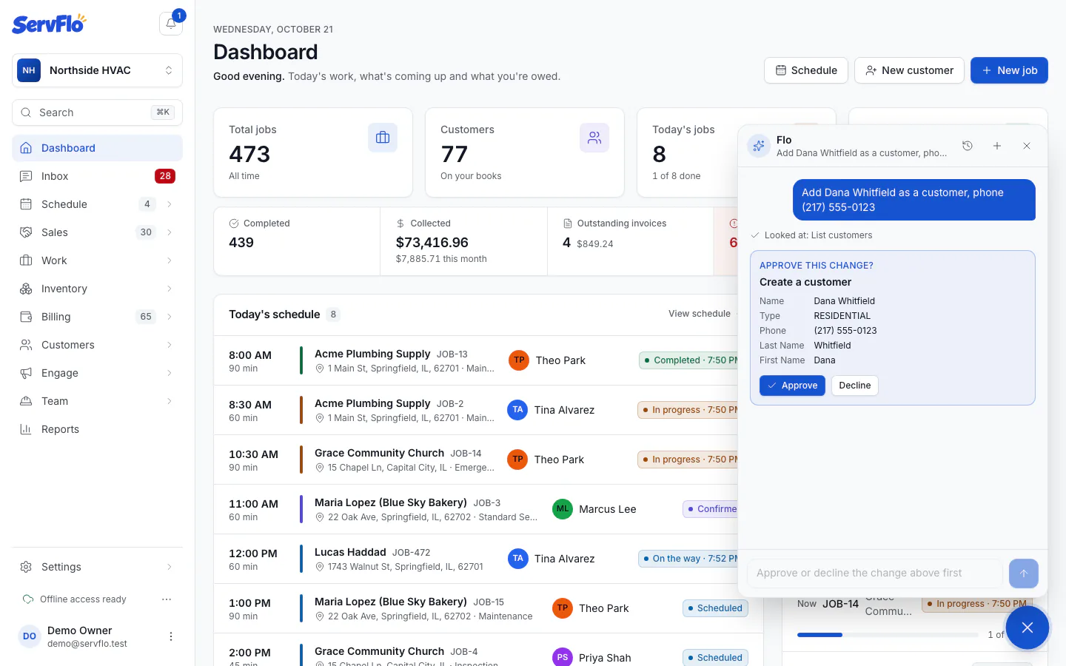Image resolution: width=1066 pixels, height=666 pixels.
Task: Start a new Flo chat with plus icon
Action: coord(997,146)
